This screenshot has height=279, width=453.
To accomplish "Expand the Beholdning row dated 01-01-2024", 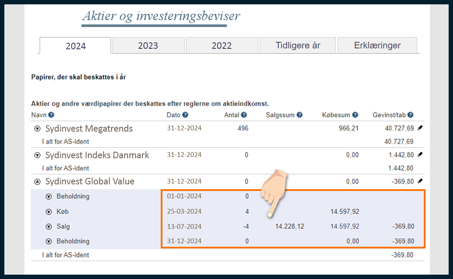I will (x=49, y=197).
